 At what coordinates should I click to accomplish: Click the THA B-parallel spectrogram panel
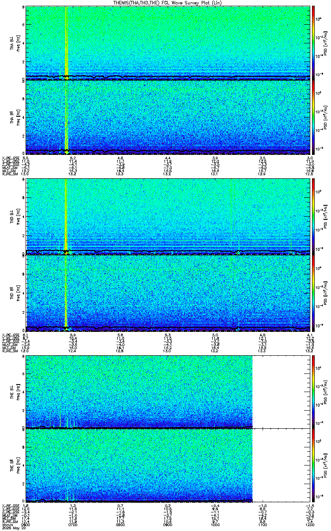(168, 117)
